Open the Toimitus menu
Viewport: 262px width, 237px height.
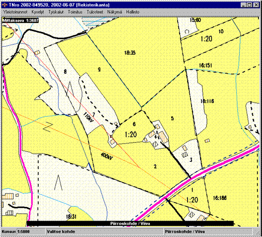pos(75,12)
